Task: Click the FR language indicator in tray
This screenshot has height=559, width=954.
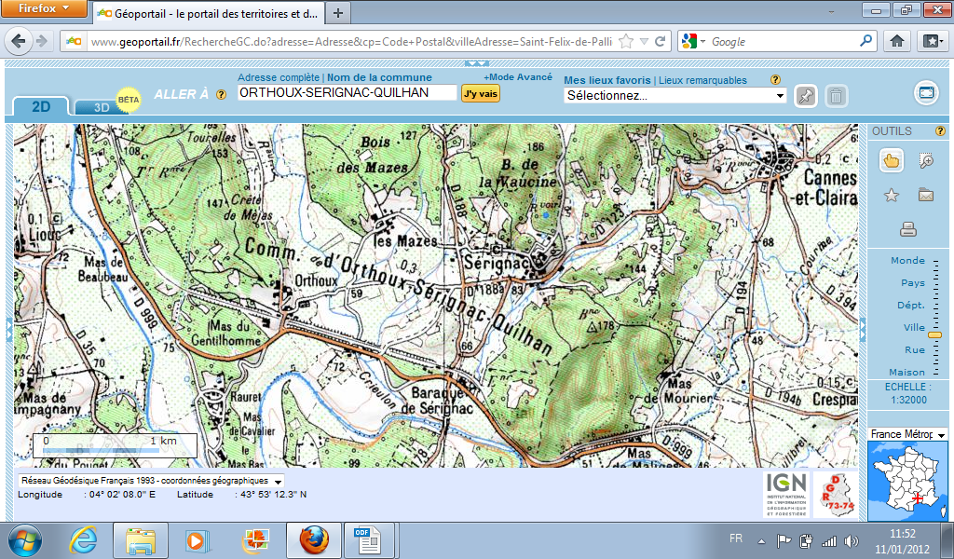Action: tap(736, 539)
